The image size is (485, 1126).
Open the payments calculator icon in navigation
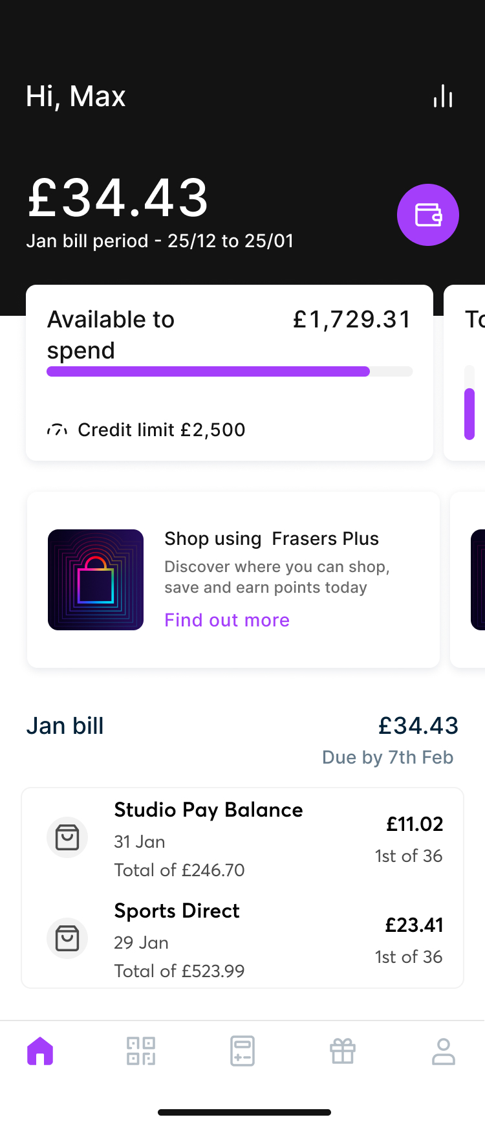click(242, 1051)
